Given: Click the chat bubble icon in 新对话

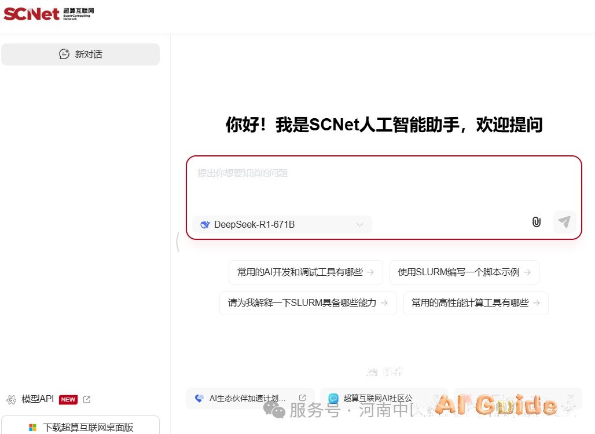Looking at the screenshot, I should coord(64,54).
